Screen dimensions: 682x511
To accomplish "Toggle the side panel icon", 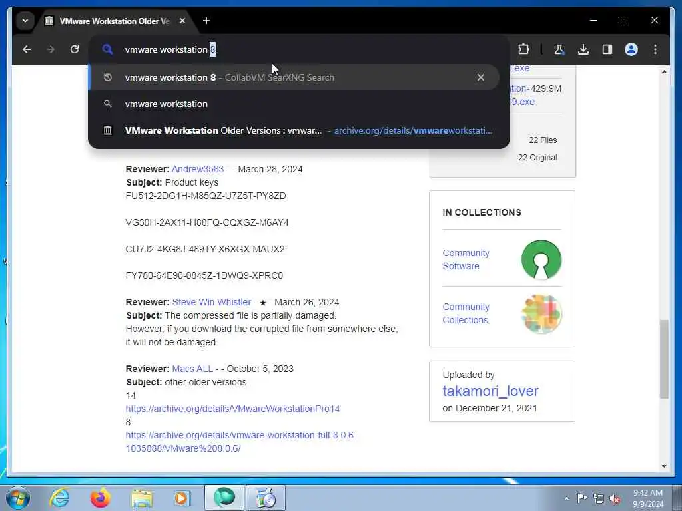I will click(607, 49).
